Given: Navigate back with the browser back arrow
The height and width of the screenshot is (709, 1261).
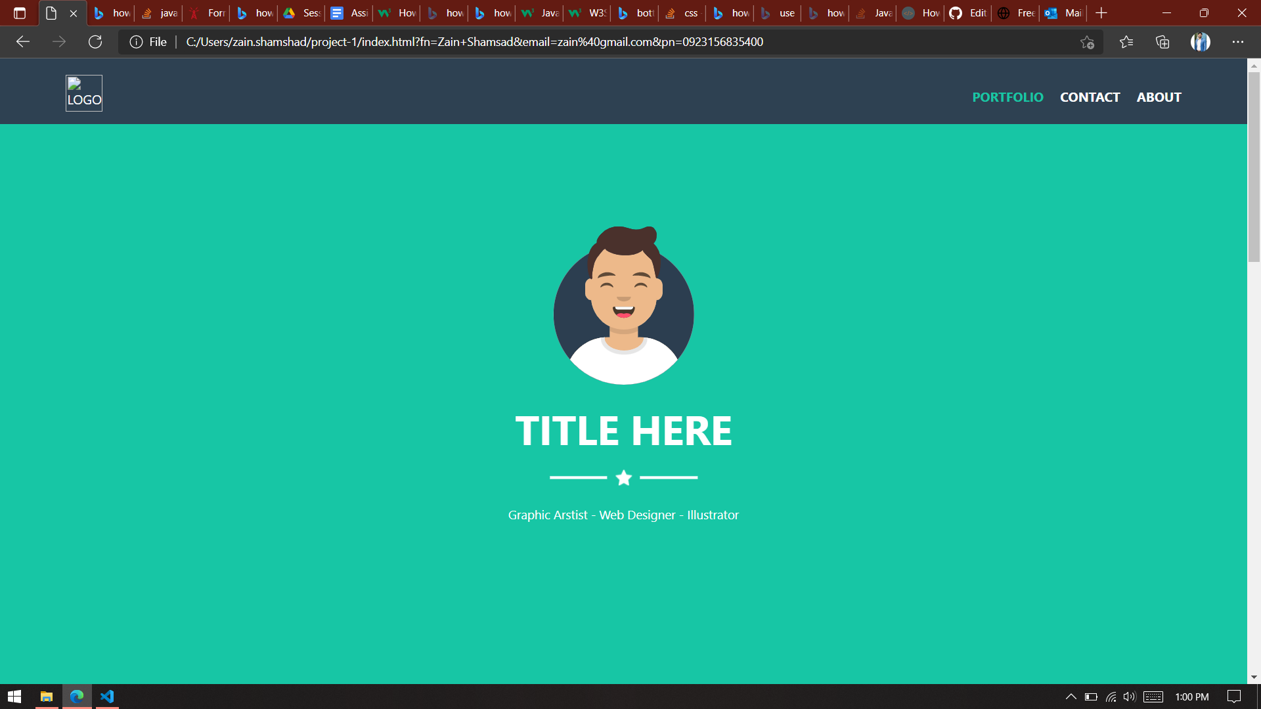Looking at the screenshot, I should (x=23, y=41).
